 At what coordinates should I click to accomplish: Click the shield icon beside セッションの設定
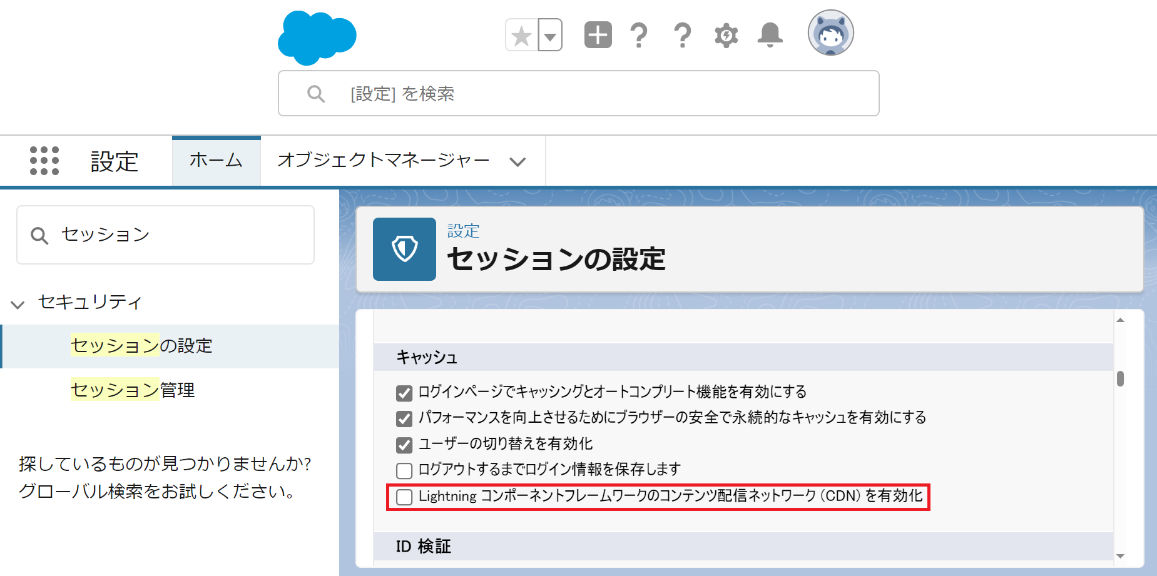(404, 249)
